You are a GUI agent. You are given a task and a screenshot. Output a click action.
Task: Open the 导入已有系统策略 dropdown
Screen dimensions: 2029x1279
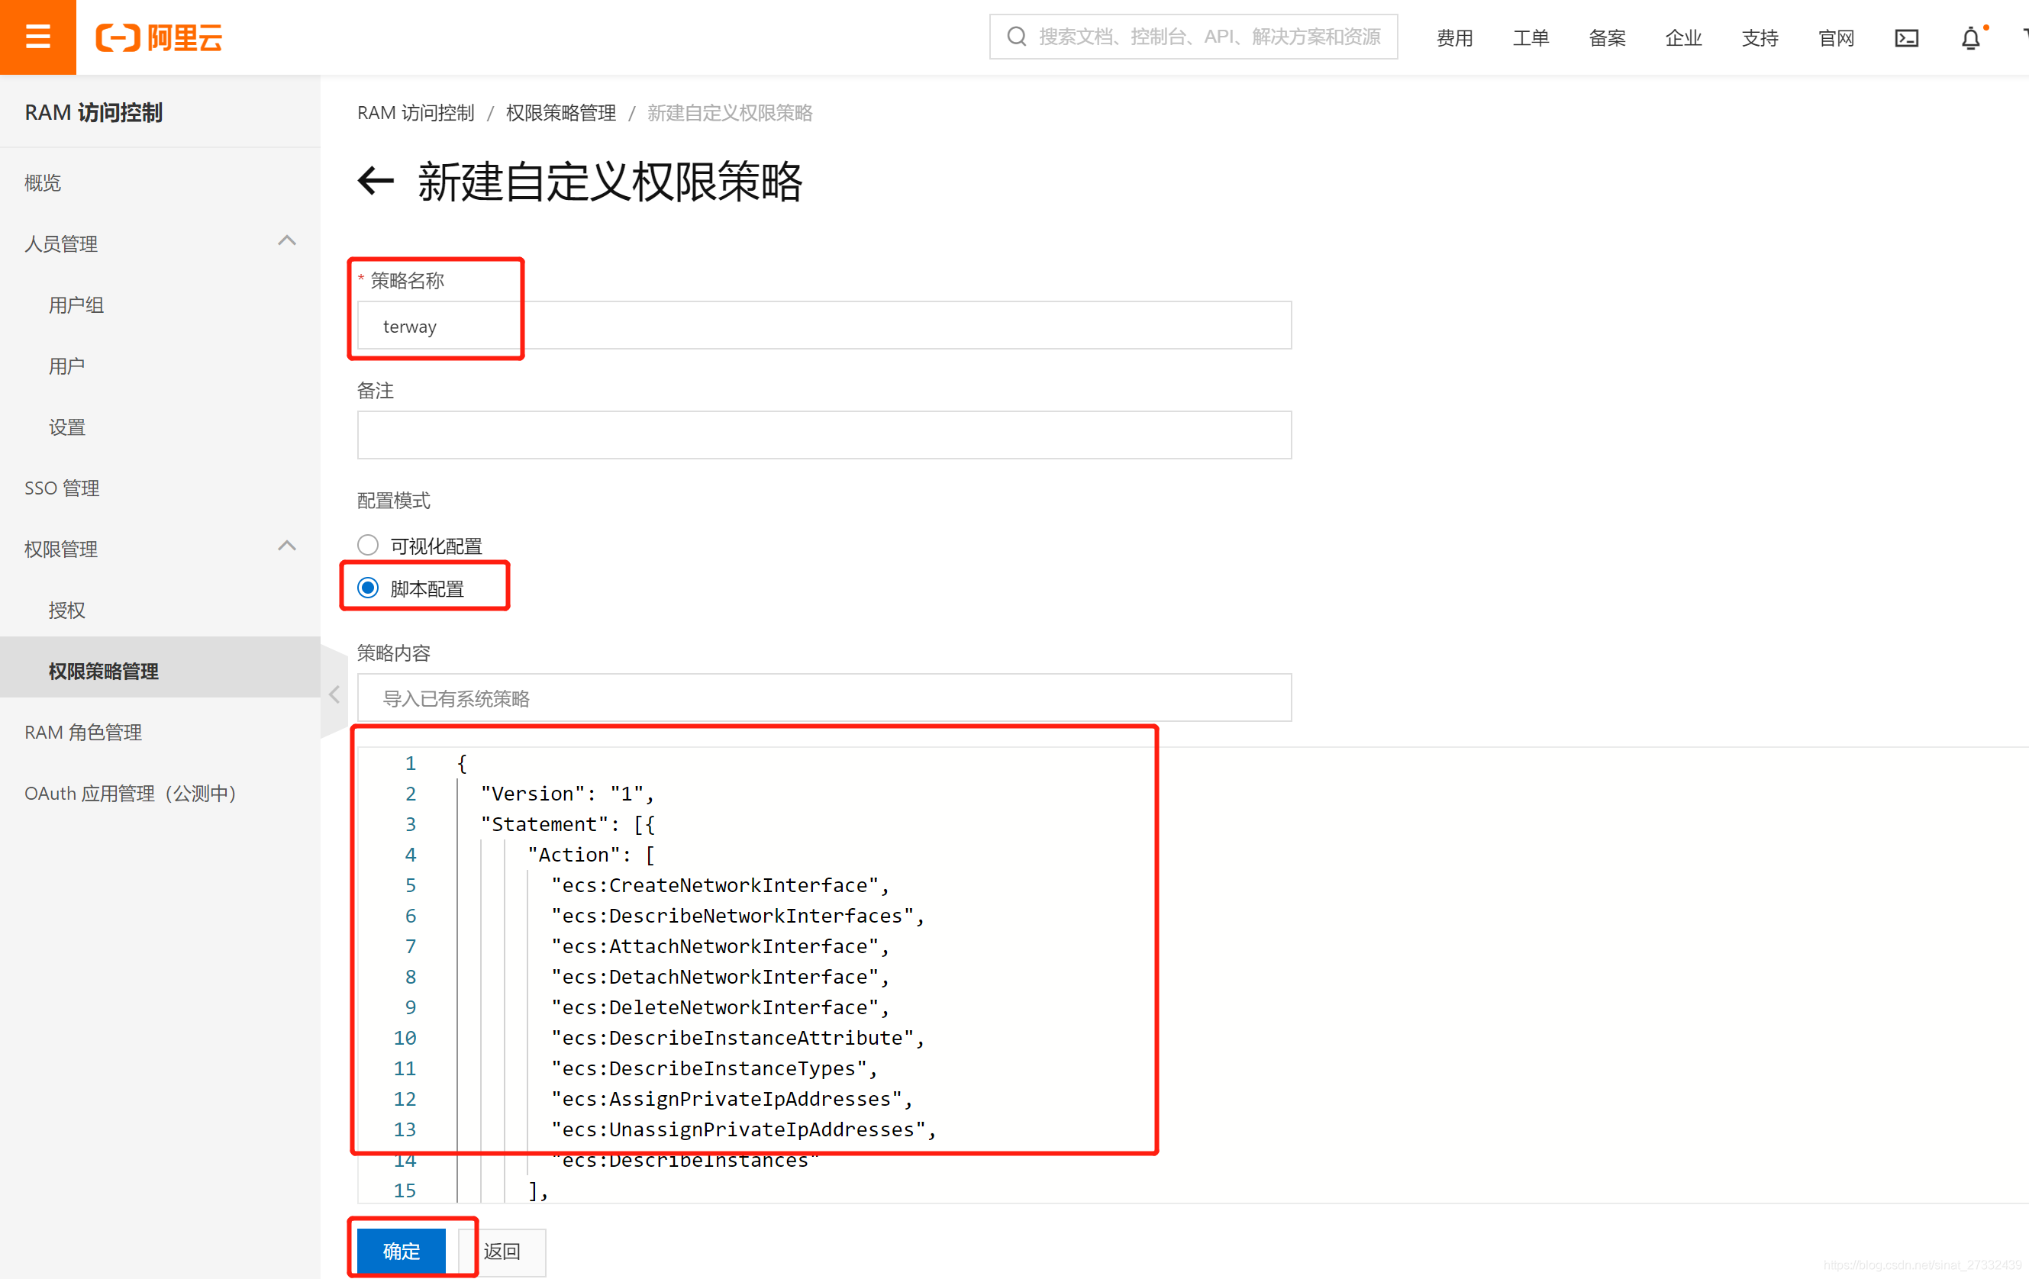(x=824, y=697)
